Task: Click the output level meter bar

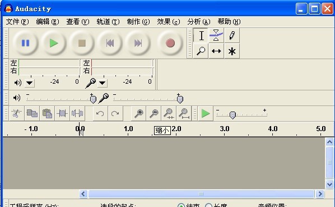Action: [49, 67]
